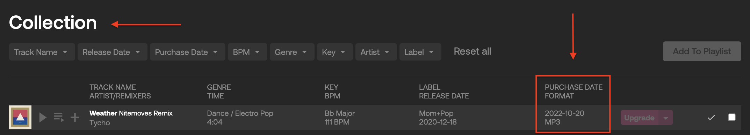
Task: Open the Key filter dropdown
Action: tap(335, 52)
